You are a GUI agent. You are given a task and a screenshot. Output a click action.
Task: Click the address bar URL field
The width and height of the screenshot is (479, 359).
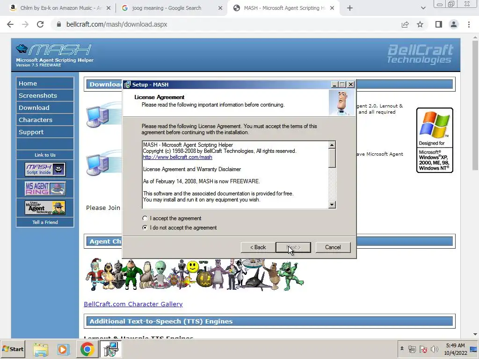click(x=226, y=24)
